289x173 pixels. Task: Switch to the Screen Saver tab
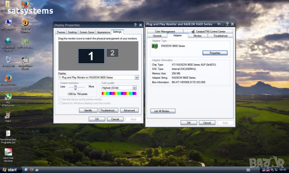[87, 32]
